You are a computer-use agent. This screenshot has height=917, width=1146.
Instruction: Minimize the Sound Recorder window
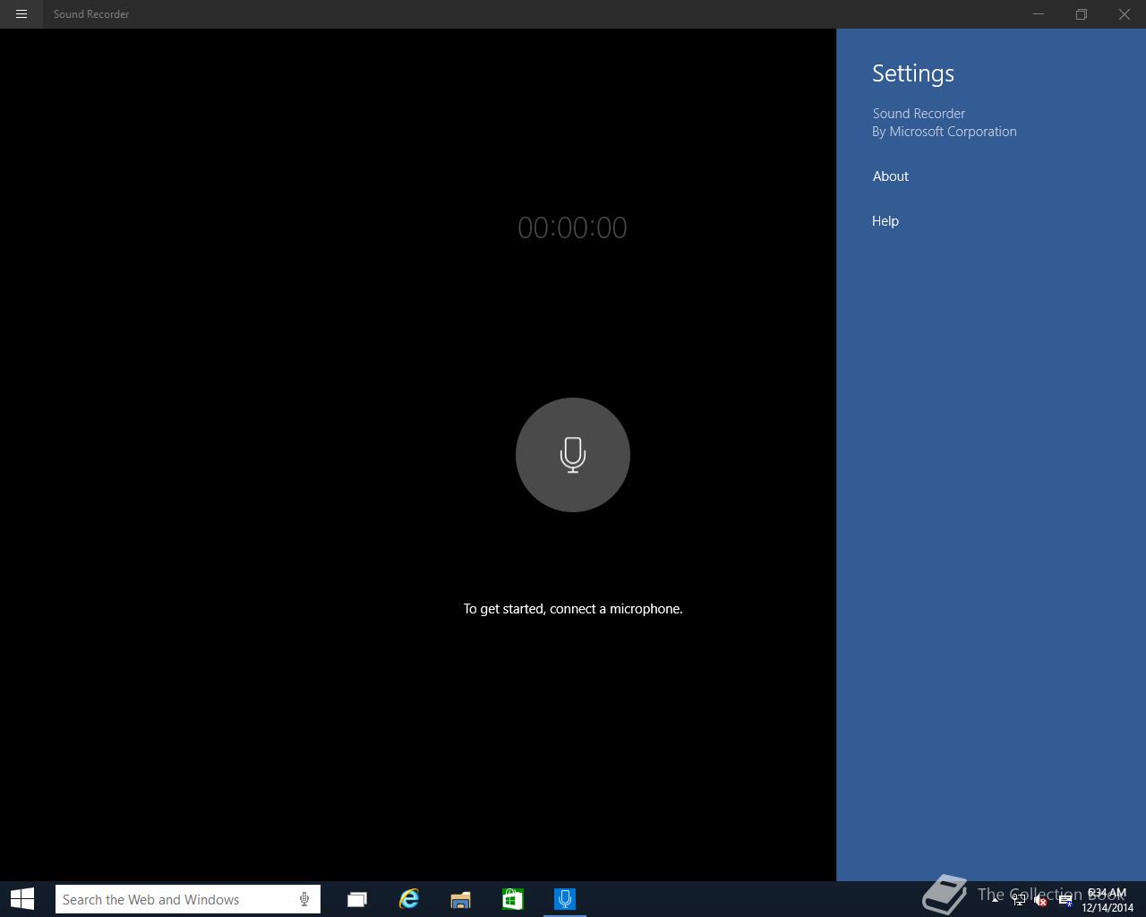pyautogui.click(x=1039, y=14)
